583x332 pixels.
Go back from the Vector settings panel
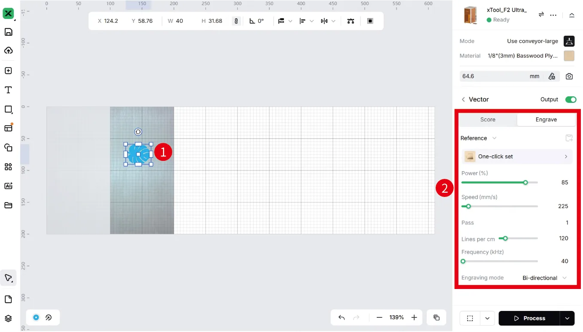coord(463,99)
